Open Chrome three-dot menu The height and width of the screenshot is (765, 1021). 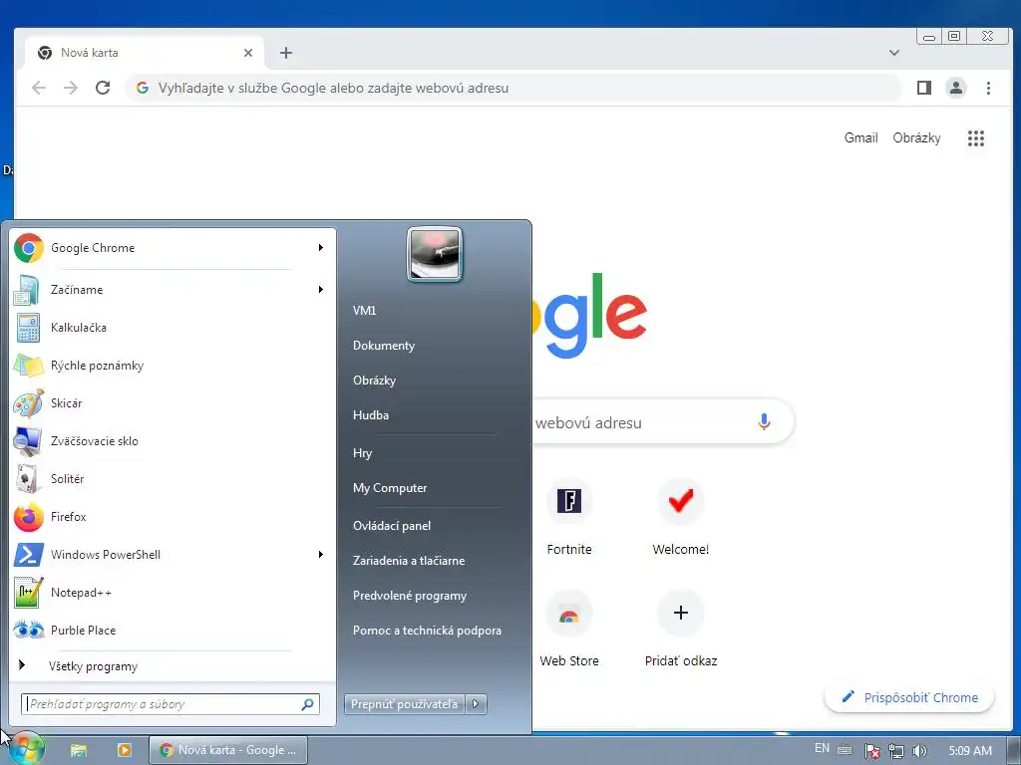[x=988, y=88]
